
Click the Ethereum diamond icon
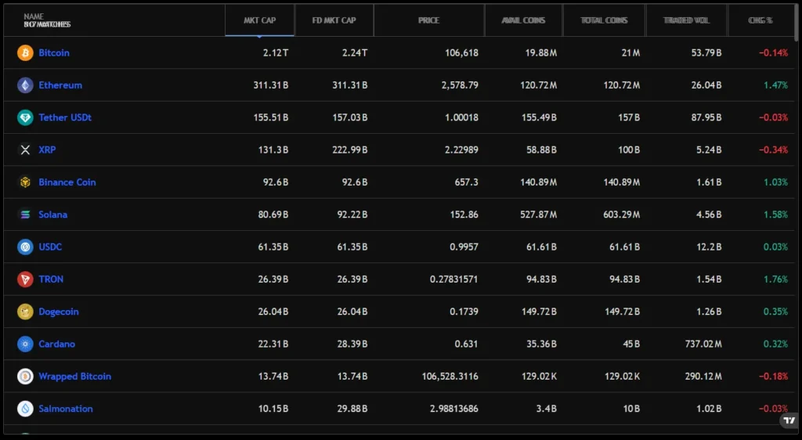pos(25,85)
